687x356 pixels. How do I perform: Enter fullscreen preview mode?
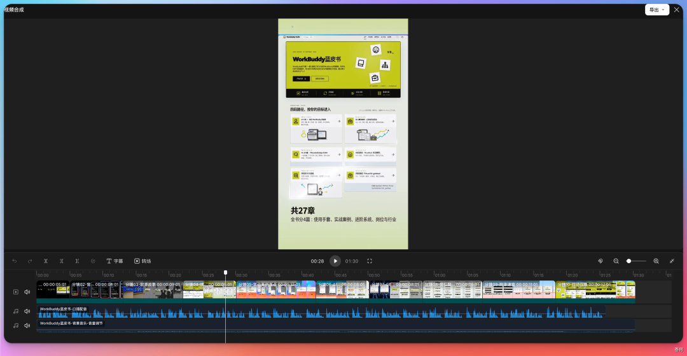(x=370, y=261)
